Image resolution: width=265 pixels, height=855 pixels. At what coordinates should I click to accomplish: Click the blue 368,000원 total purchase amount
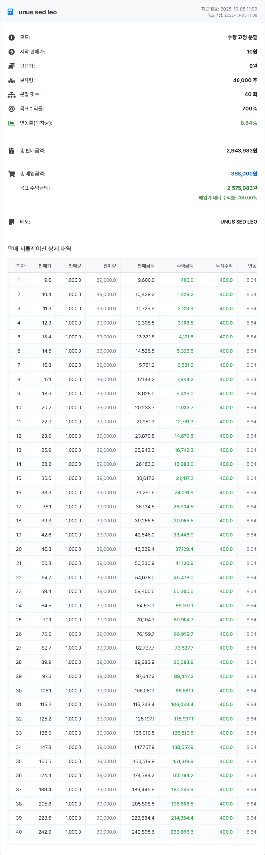coord(244,174)
